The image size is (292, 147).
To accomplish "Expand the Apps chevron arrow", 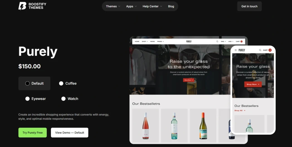I will pyautogui.click(x=136, y=6).
